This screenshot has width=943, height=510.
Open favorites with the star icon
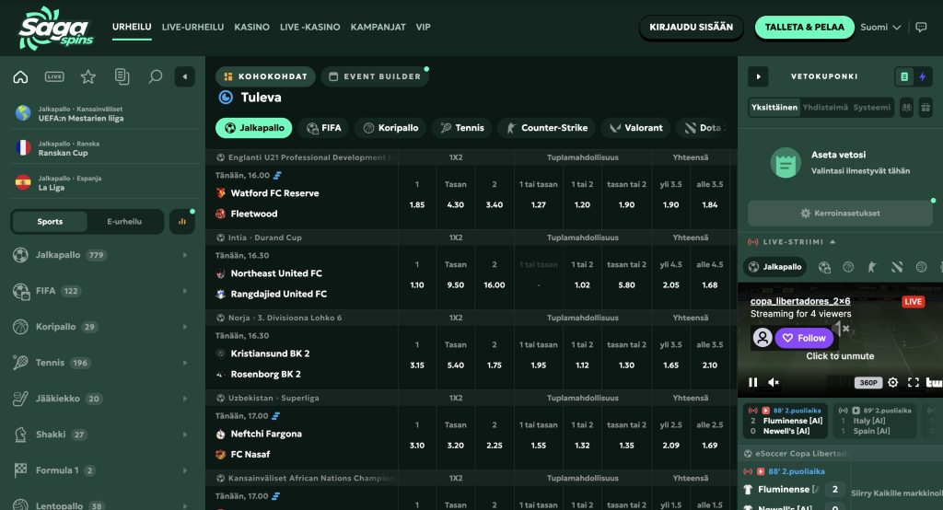[x=87, y=76]
